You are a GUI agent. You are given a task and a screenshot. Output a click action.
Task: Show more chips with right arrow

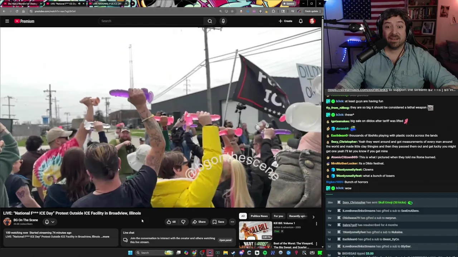click(x=313, y=216)
